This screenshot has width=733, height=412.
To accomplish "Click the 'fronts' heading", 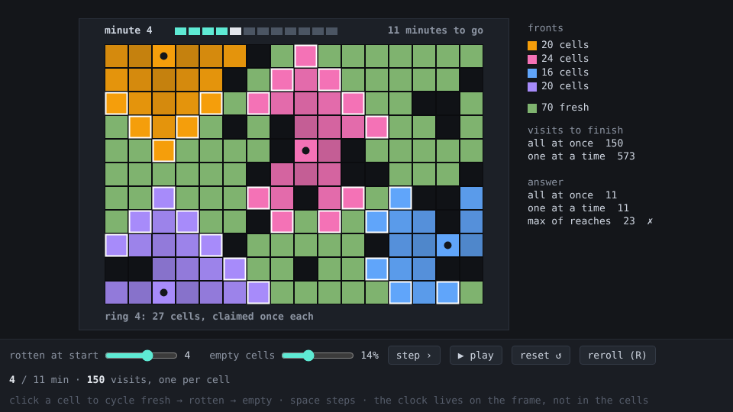I will pyautogui.click(x=545, y=28).
